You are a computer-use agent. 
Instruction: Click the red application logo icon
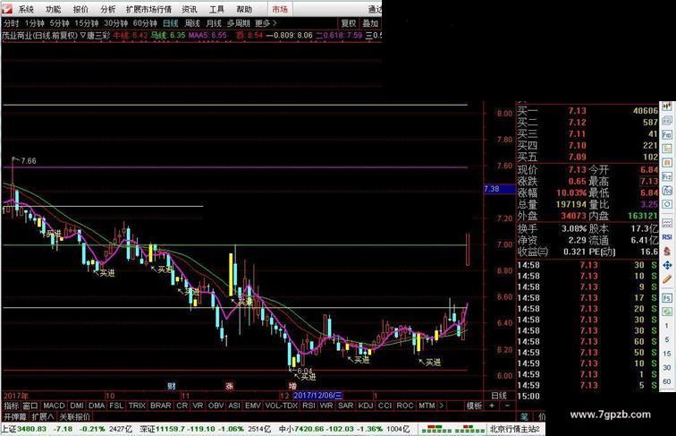[x=7, y=9]
